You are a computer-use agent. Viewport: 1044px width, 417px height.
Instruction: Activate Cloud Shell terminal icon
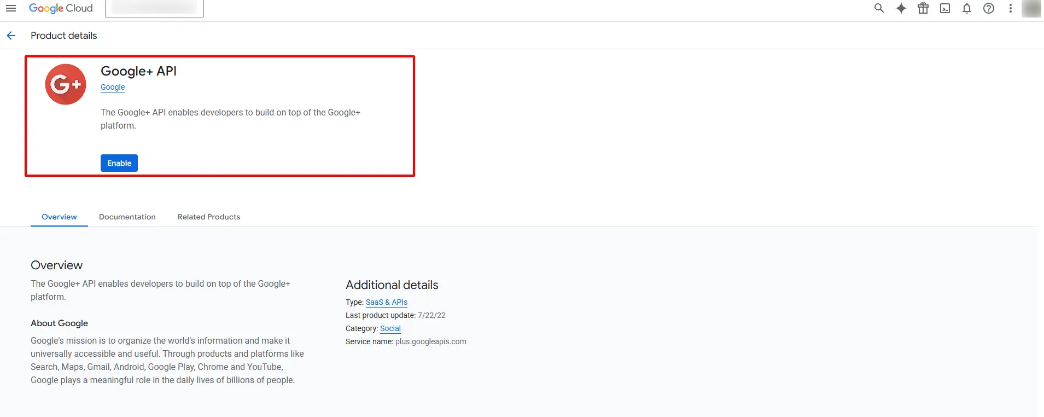[945, 8]
